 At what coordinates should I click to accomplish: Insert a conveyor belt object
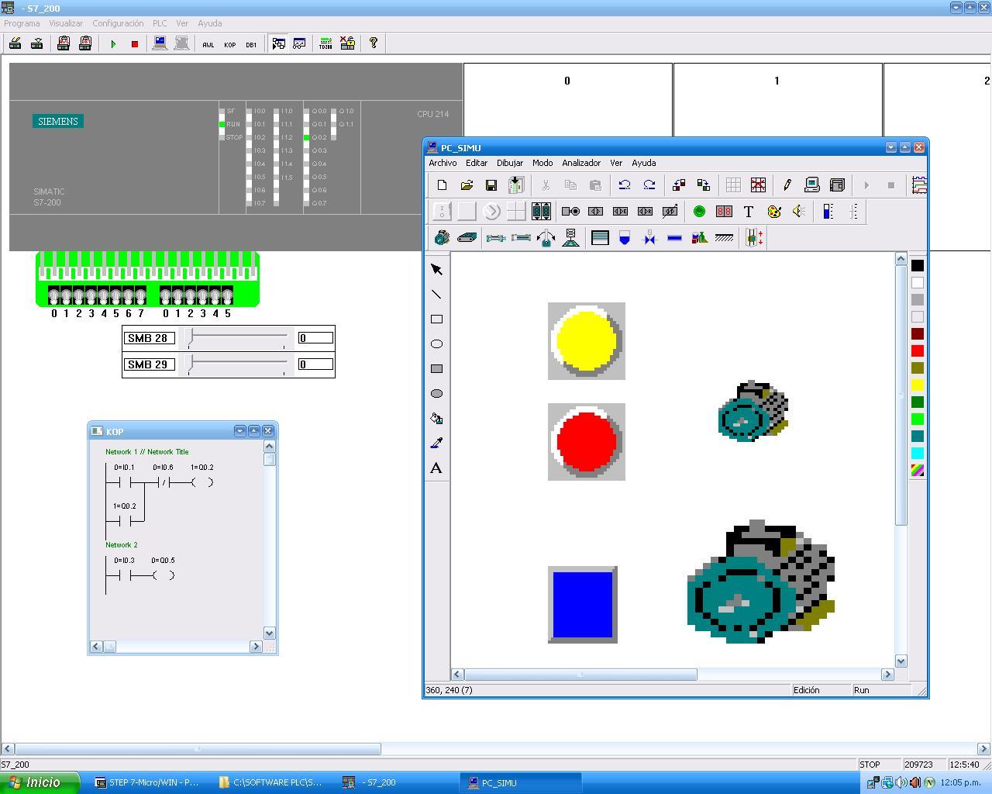pyautogui.click(x=467, y=238)
